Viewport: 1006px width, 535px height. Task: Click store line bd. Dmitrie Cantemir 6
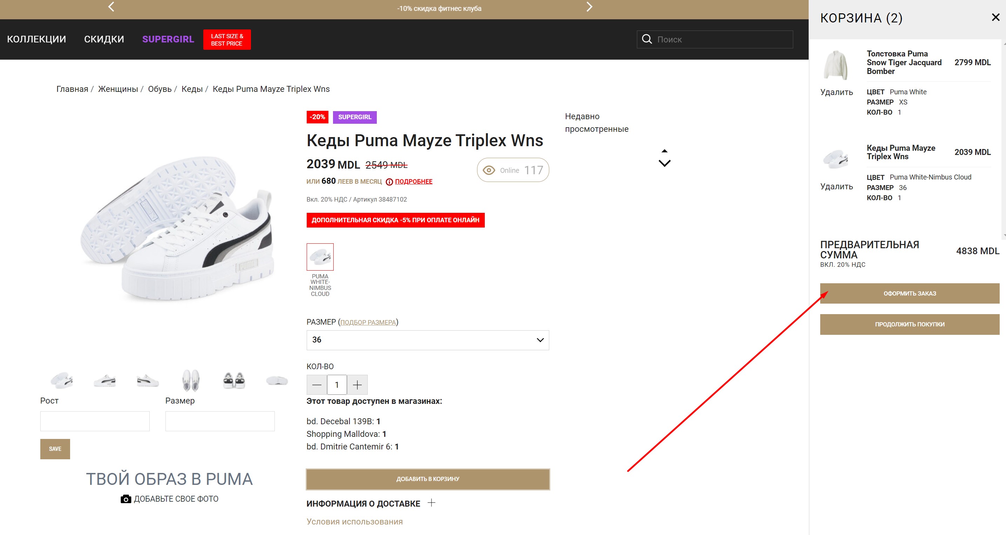pyautogui.click(x=353, y=447)
